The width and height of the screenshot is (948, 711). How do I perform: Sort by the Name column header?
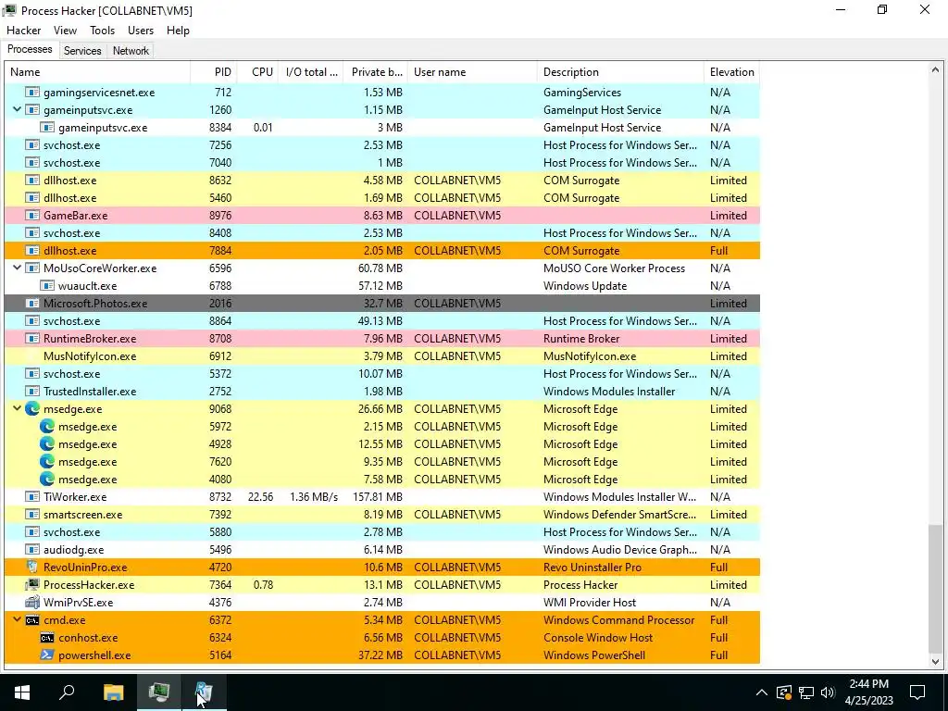pyautogui.click(x=97, y=72)
